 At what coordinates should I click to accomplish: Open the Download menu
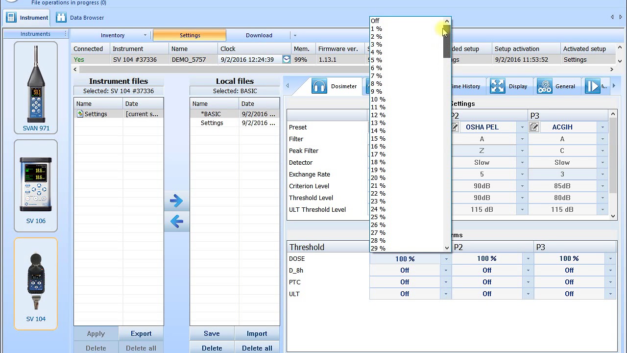click(x=259, y=35)
